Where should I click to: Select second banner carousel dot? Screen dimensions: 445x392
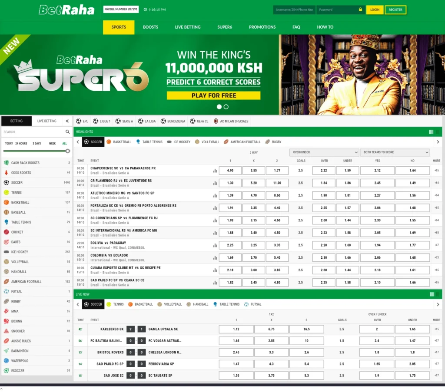click(x=226, y=107)
